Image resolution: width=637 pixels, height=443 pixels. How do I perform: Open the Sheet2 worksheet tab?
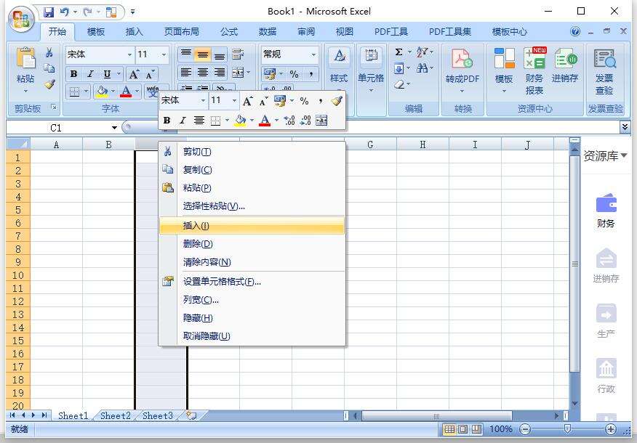click(116, 416)
